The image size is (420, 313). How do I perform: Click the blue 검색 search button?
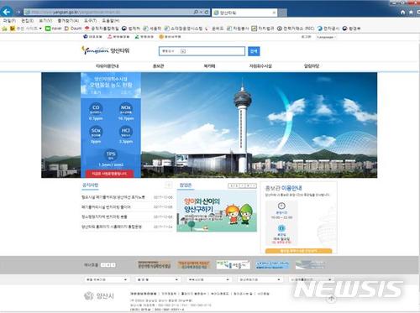(254, 51)
